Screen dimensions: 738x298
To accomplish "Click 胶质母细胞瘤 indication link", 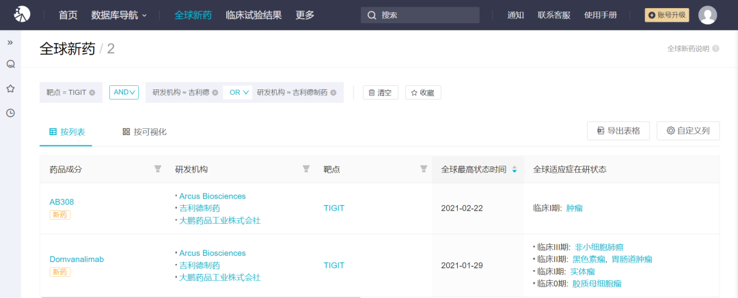I will [597, 284].
